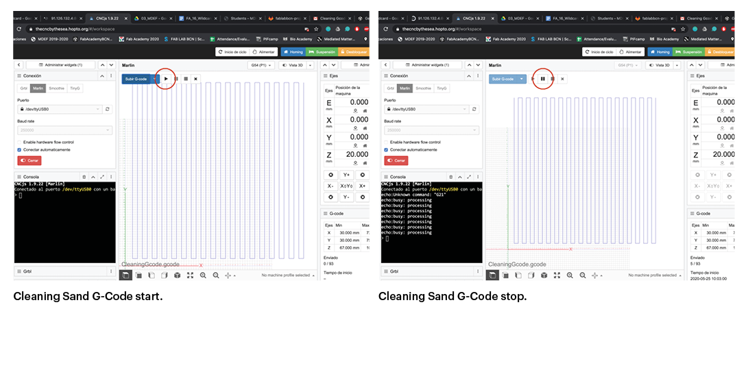Jog Y- axis in left screenshot

click(347, 197)
